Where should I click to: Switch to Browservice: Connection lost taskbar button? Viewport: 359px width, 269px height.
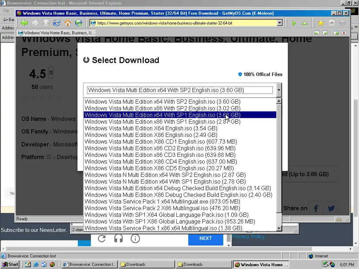(x=90, y=264)
